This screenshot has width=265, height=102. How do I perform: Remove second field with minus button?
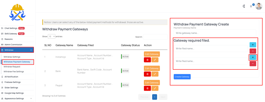(253, 64)
